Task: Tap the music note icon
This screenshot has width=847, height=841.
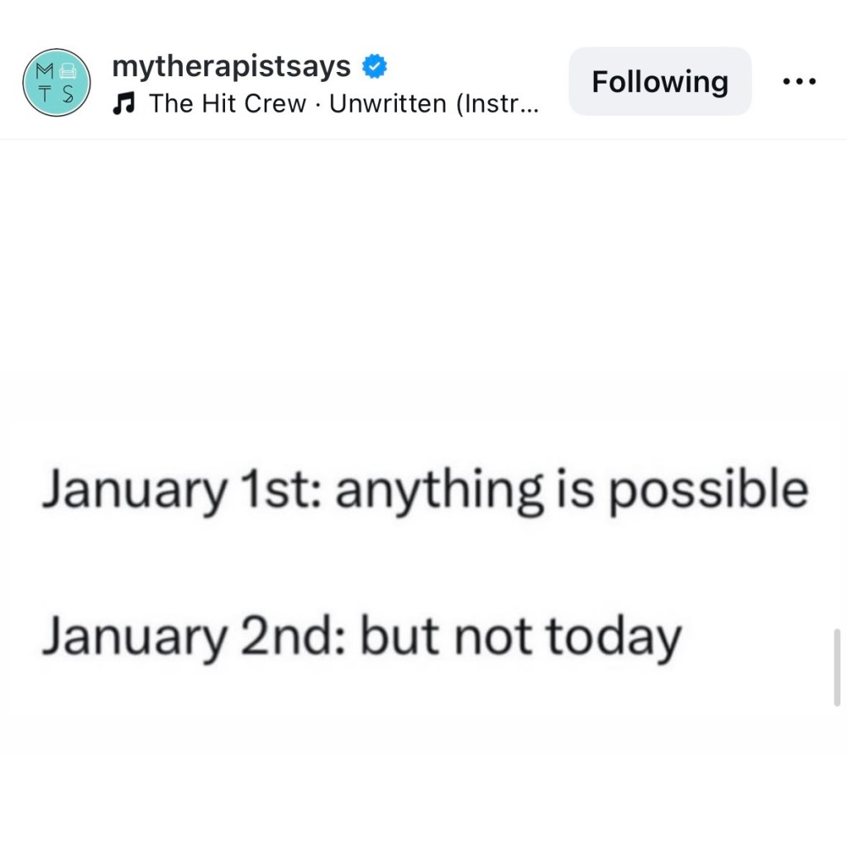Action: click(123, 104)
